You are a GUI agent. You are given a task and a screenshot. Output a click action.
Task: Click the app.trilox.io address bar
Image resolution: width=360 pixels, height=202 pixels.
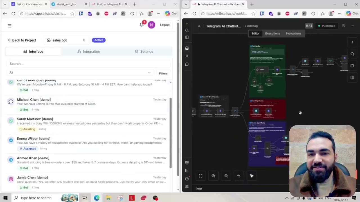46,13
